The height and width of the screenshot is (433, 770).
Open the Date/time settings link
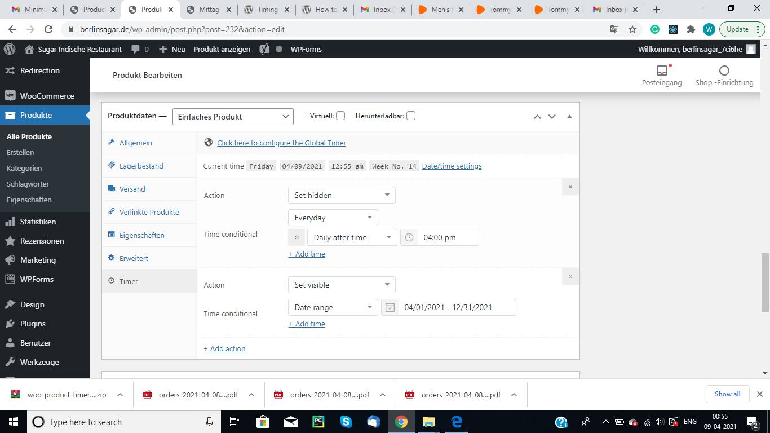click(452, 166)
